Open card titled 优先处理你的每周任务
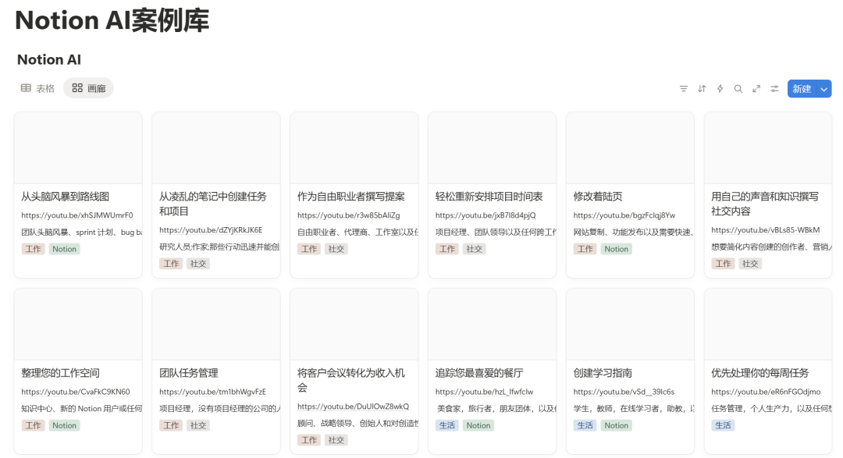Image resolution: width=843 pixels, height=458 pixels. point(759,372)
